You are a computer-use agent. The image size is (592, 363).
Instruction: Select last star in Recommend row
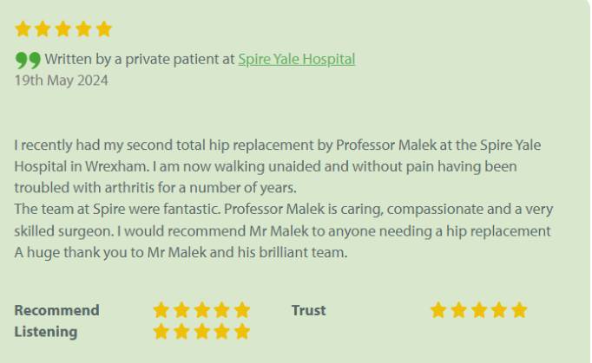[242, 310]
